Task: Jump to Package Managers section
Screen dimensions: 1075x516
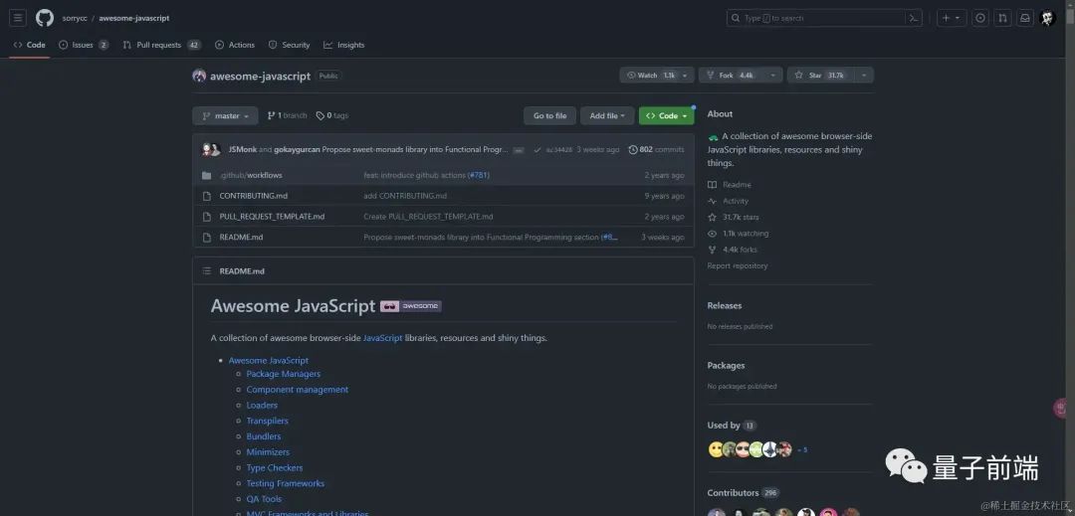Action: (283, 374)
